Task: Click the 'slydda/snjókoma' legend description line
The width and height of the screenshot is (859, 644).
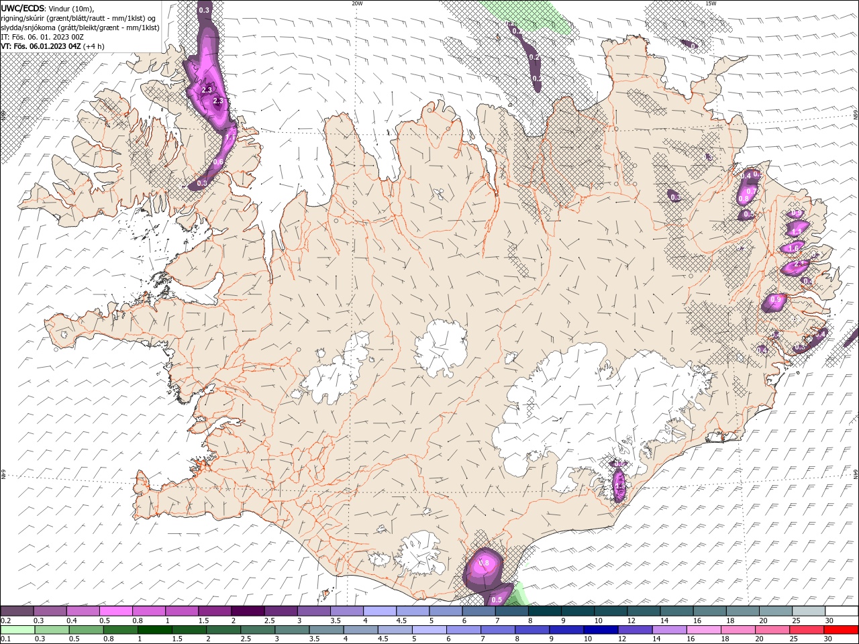Action: [80, 28]
